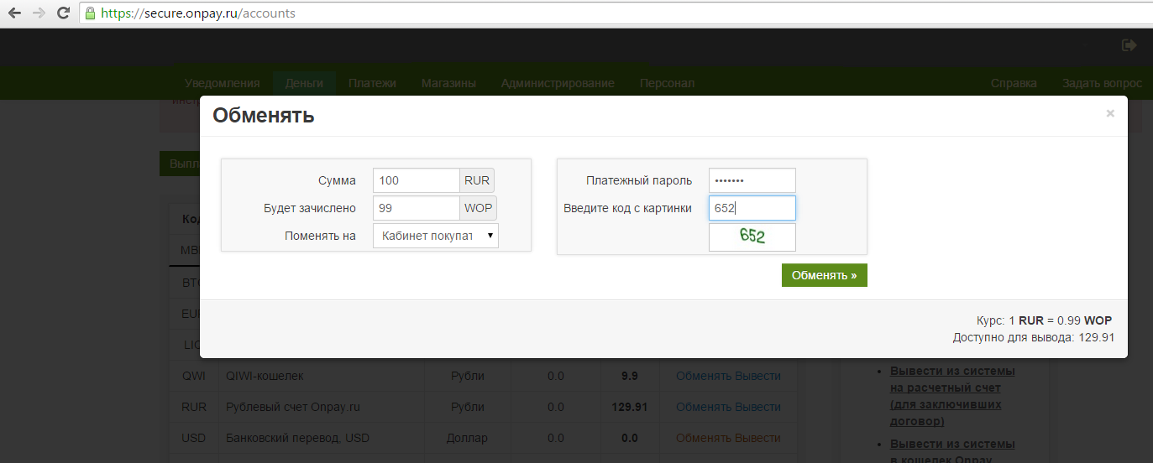
Task: Click the Задать вопрос link
Action: point(1102,83)
